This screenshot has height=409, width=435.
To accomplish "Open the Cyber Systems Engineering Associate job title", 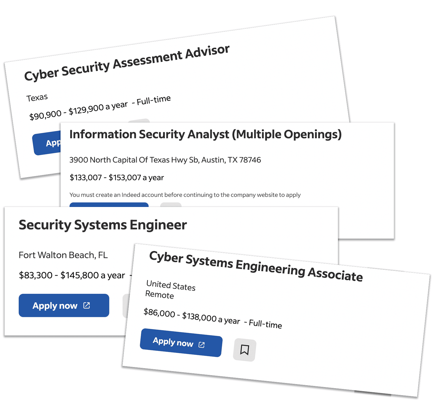I will 256,266.
